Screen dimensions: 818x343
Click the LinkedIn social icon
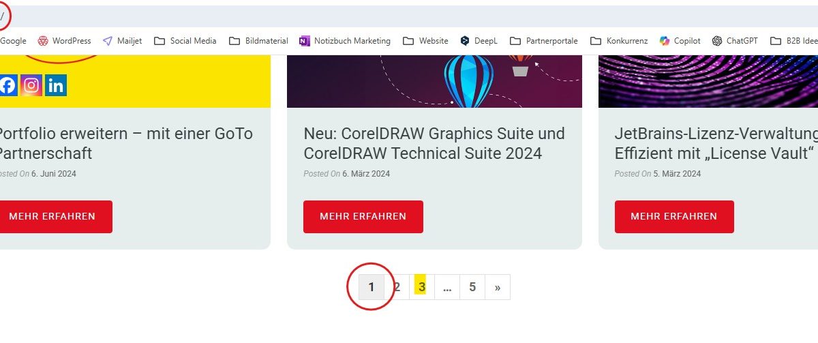56,85
